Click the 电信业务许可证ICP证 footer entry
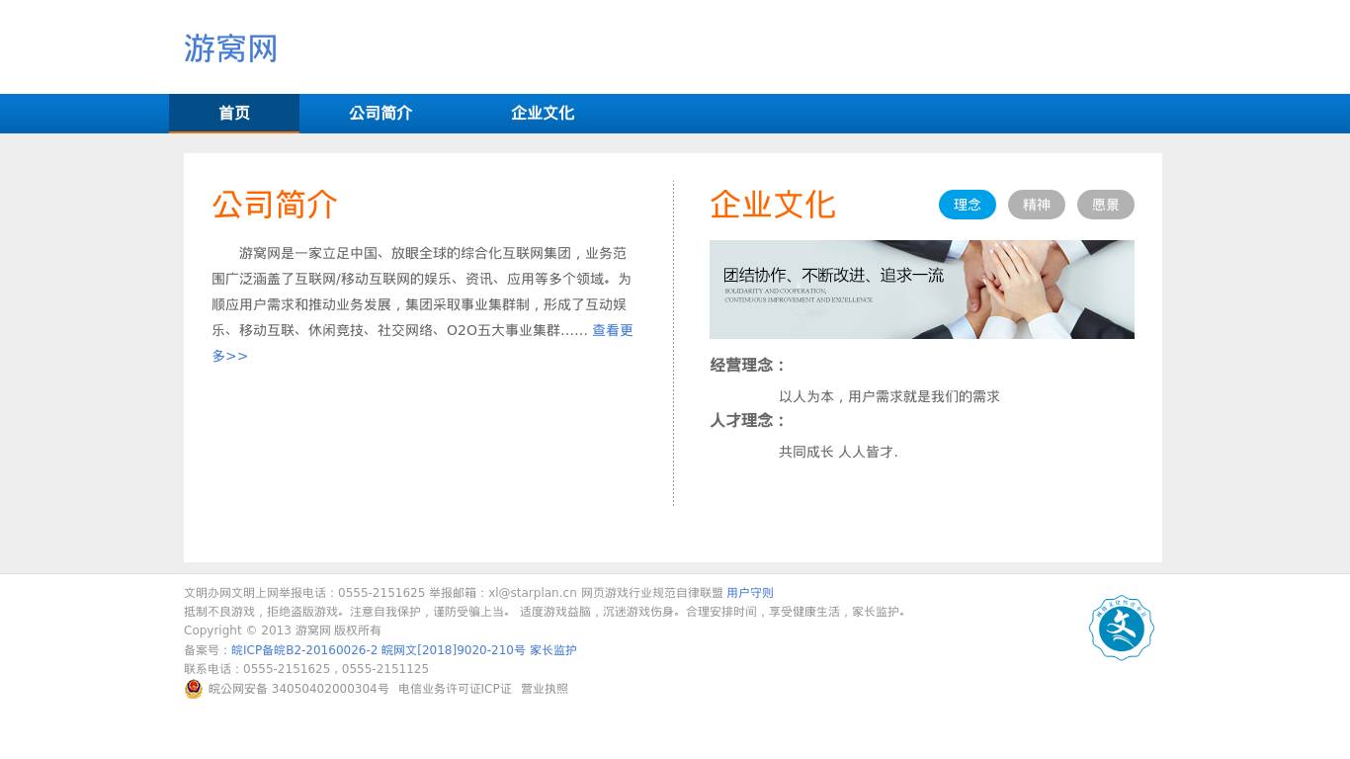1350x759 pixels. (455, 689)
